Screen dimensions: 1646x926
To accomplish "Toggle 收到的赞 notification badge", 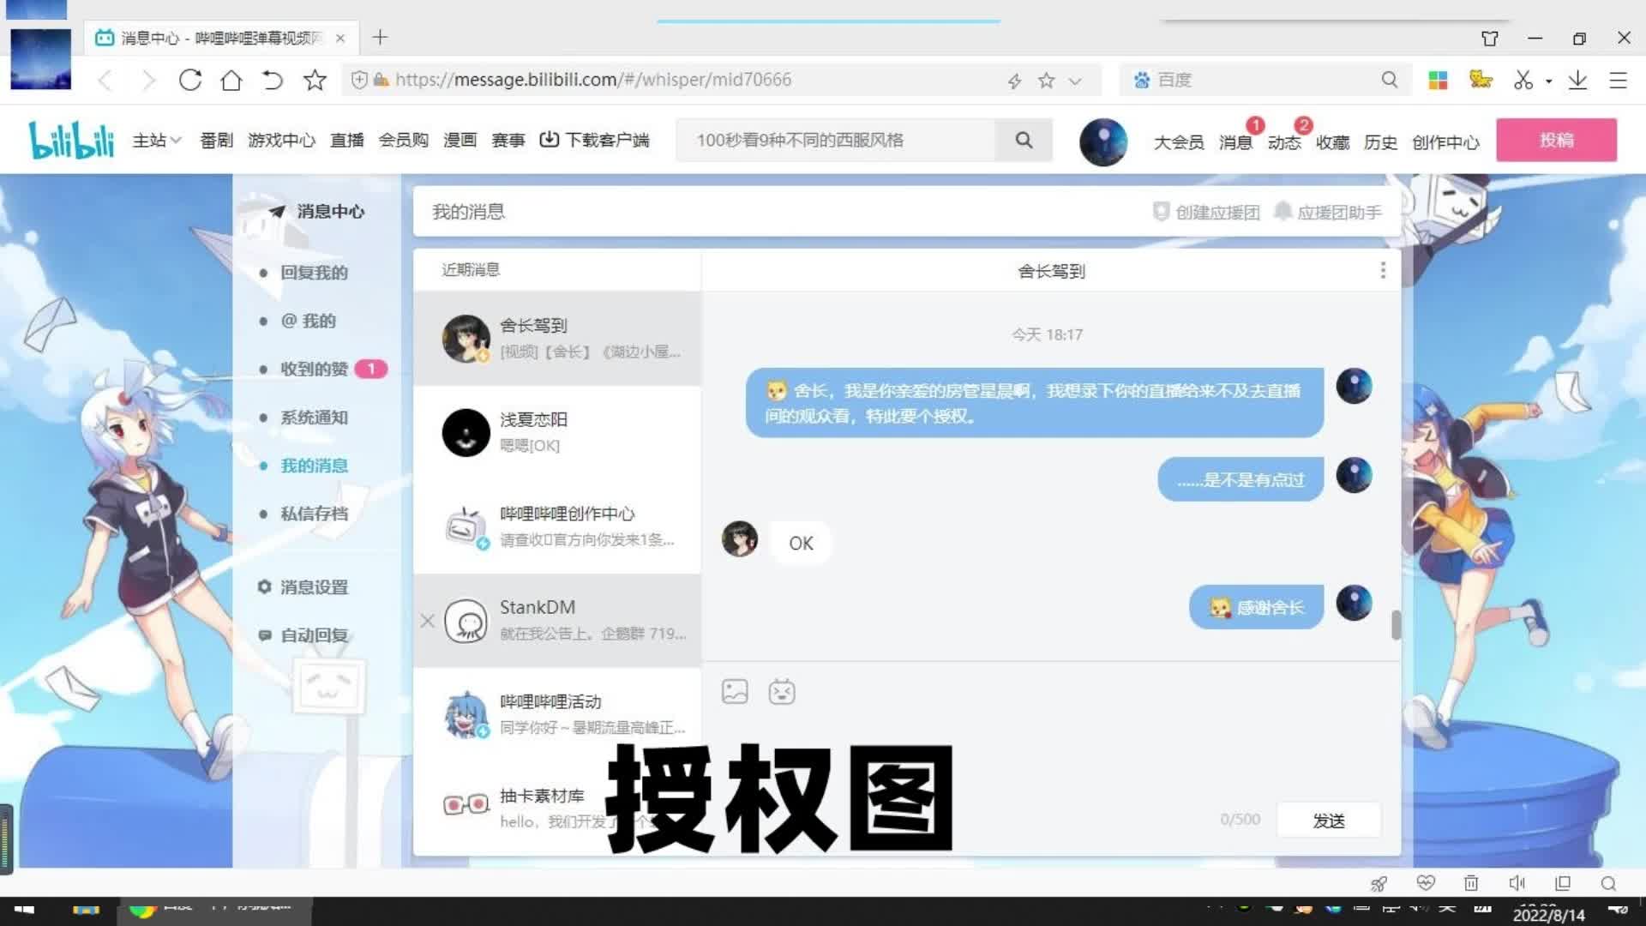I will pyautogui.click(x=373, y=369).
